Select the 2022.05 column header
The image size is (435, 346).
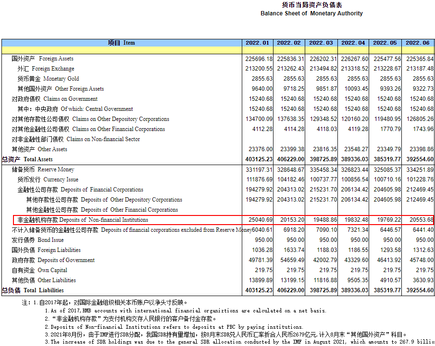[x=385, y=43]
